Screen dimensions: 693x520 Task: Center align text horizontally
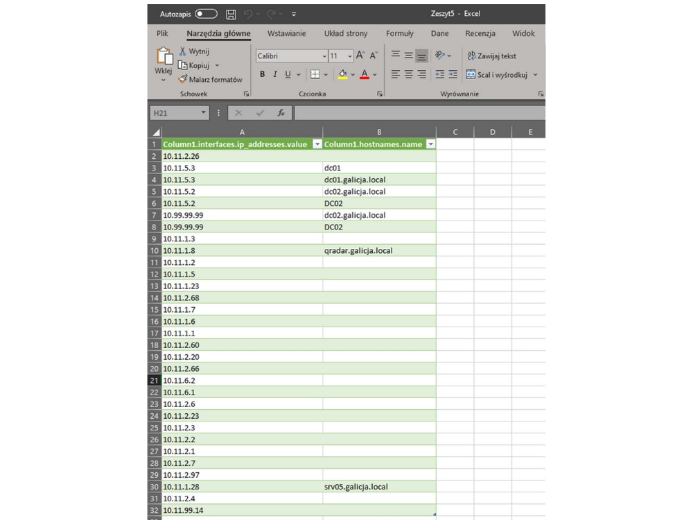pos(408,74)
